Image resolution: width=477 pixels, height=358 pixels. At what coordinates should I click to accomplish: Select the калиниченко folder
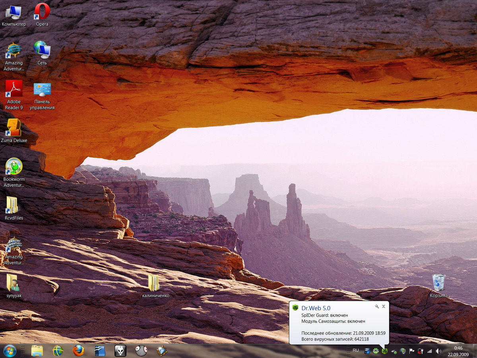click(154, 283)
